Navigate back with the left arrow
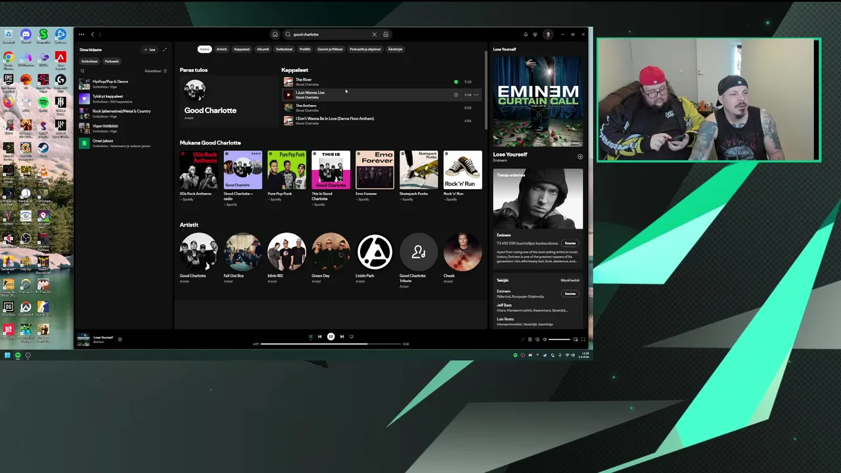The image size is (841, 473). [x=93, y=34]
